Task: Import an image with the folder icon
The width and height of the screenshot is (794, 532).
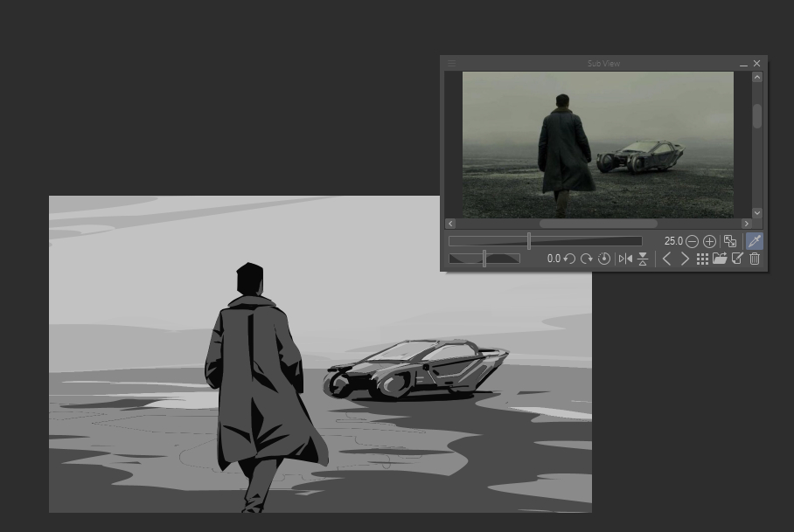Action: click(720, 259)
